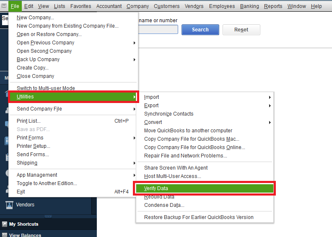Open the Customers menu

coord(167,6)
